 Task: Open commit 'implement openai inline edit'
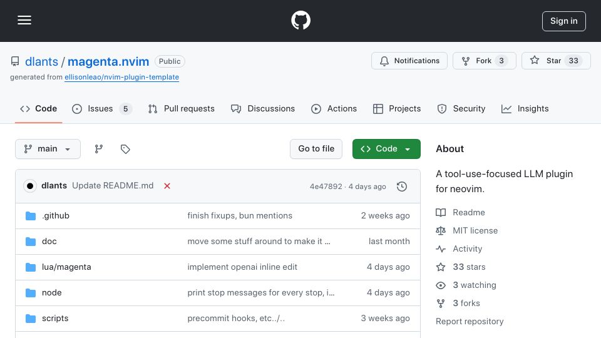point(242,267)
